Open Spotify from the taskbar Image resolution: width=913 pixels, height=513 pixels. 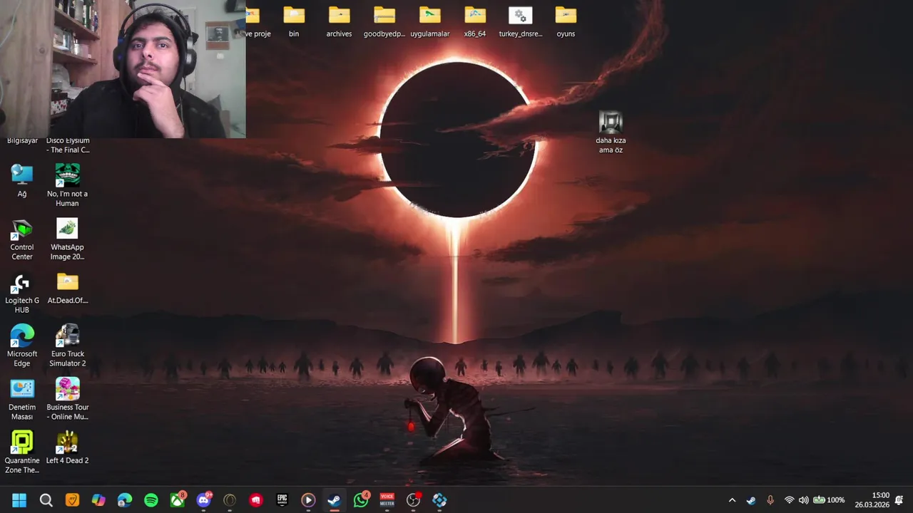[151, 500]
